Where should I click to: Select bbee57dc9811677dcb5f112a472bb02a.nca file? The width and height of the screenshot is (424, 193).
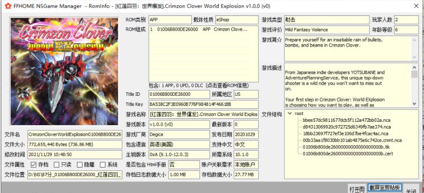[346, 120]
